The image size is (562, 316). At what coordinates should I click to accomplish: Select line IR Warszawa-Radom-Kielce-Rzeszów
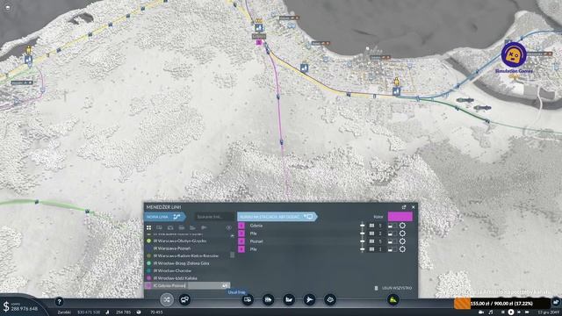click(185, 255)
